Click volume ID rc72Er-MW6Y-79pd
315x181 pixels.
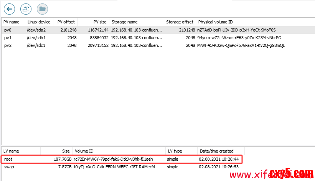pyautogui.click(x=113, y=159)
